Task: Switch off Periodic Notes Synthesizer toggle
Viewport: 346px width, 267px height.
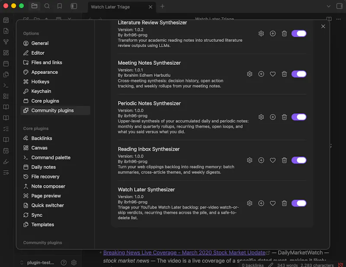Action: coord(299,117)
